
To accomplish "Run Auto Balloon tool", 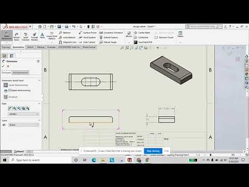I will pos(67,37).
